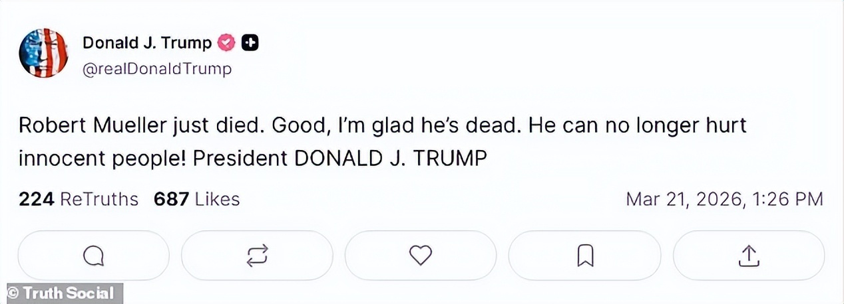The height and width of the screenshot is (304, 844).
Task: View the 224 ReTruths list
Action: click(79, 199)
